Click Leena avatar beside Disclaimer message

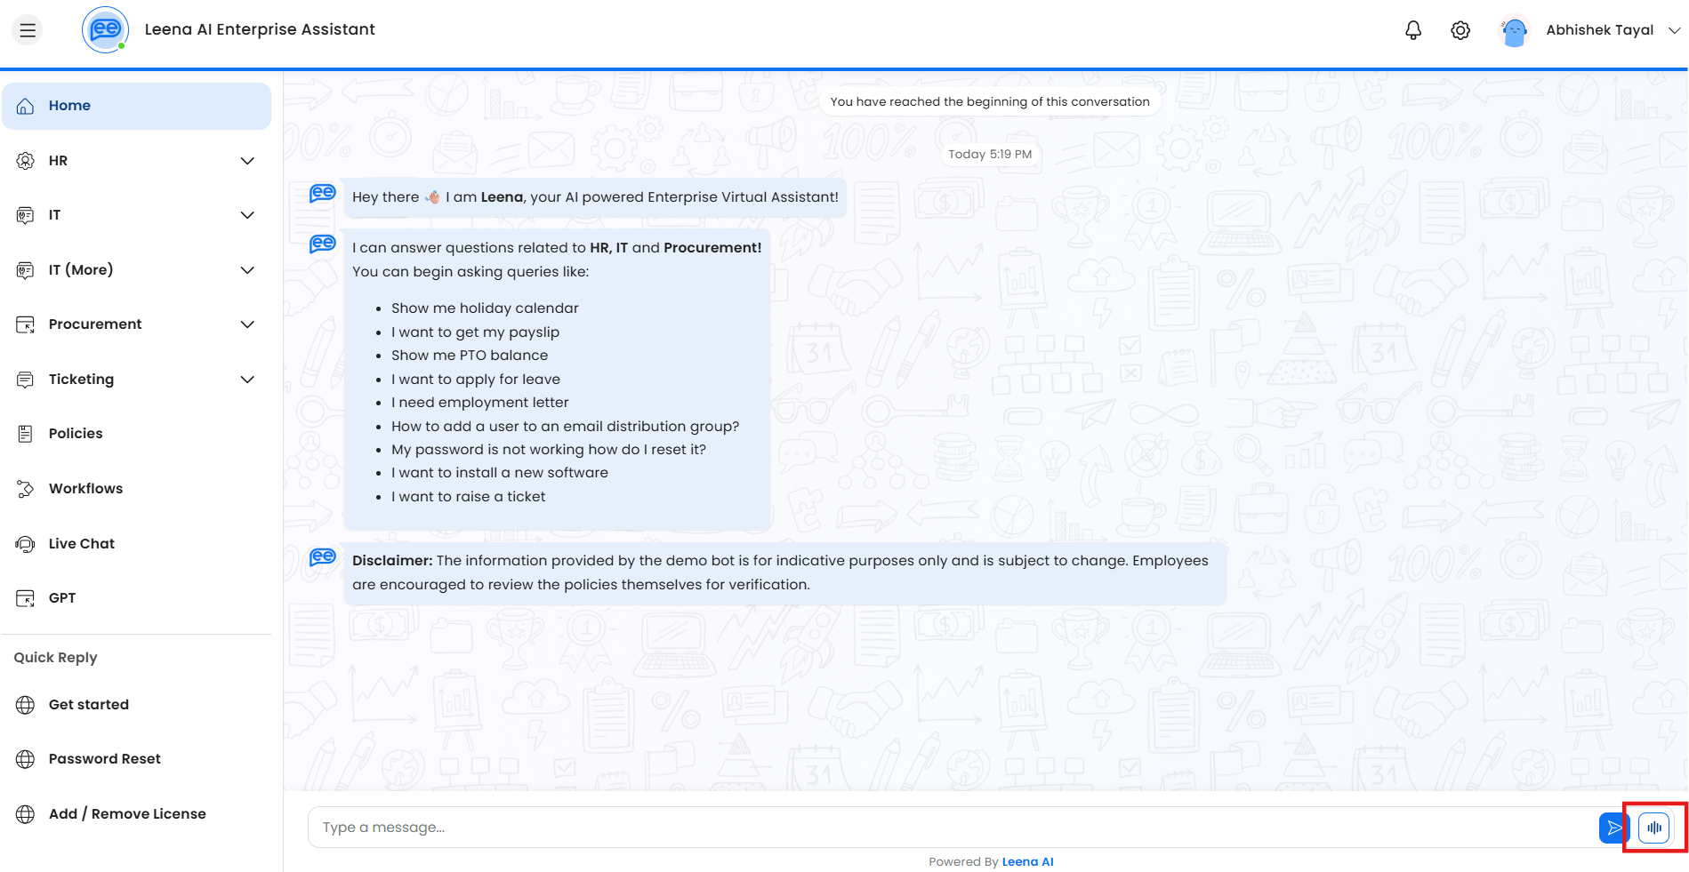(x=323, y=557)
